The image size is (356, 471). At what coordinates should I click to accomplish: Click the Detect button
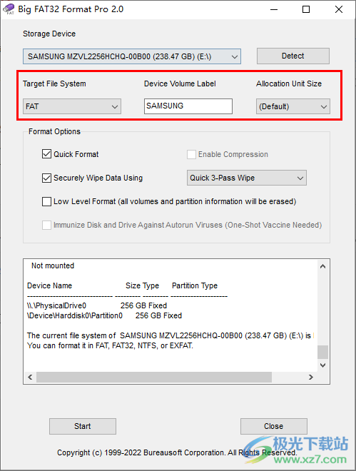(293, 56)
